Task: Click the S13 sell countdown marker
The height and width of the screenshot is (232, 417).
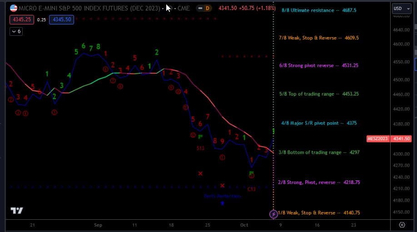Action: pyautogui.click(x=200, y=148)
